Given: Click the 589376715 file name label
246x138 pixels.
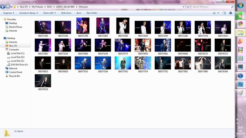Looking at the screenshot, I should 223,54.
